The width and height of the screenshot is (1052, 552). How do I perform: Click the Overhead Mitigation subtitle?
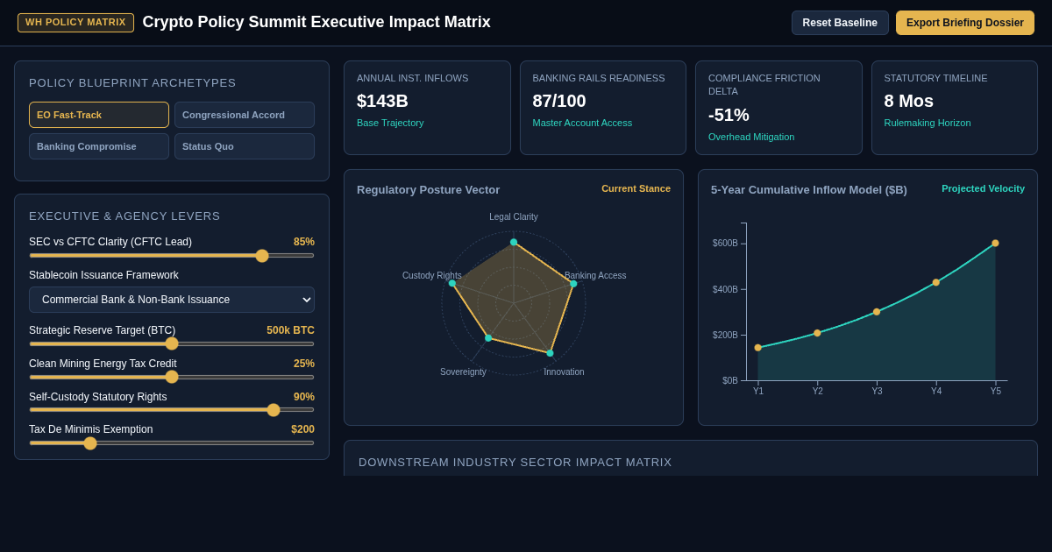tap(751, 137)
